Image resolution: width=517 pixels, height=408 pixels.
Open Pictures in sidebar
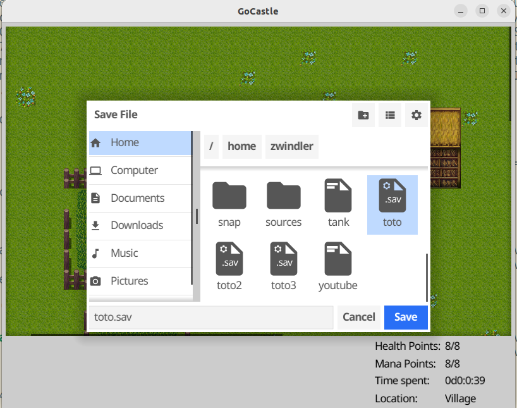click(x=140, y=281)
